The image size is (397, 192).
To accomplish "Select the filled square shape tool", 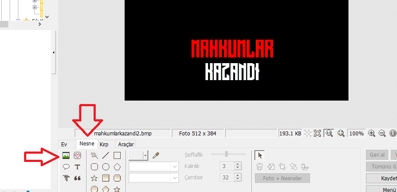I will [105, 179].
